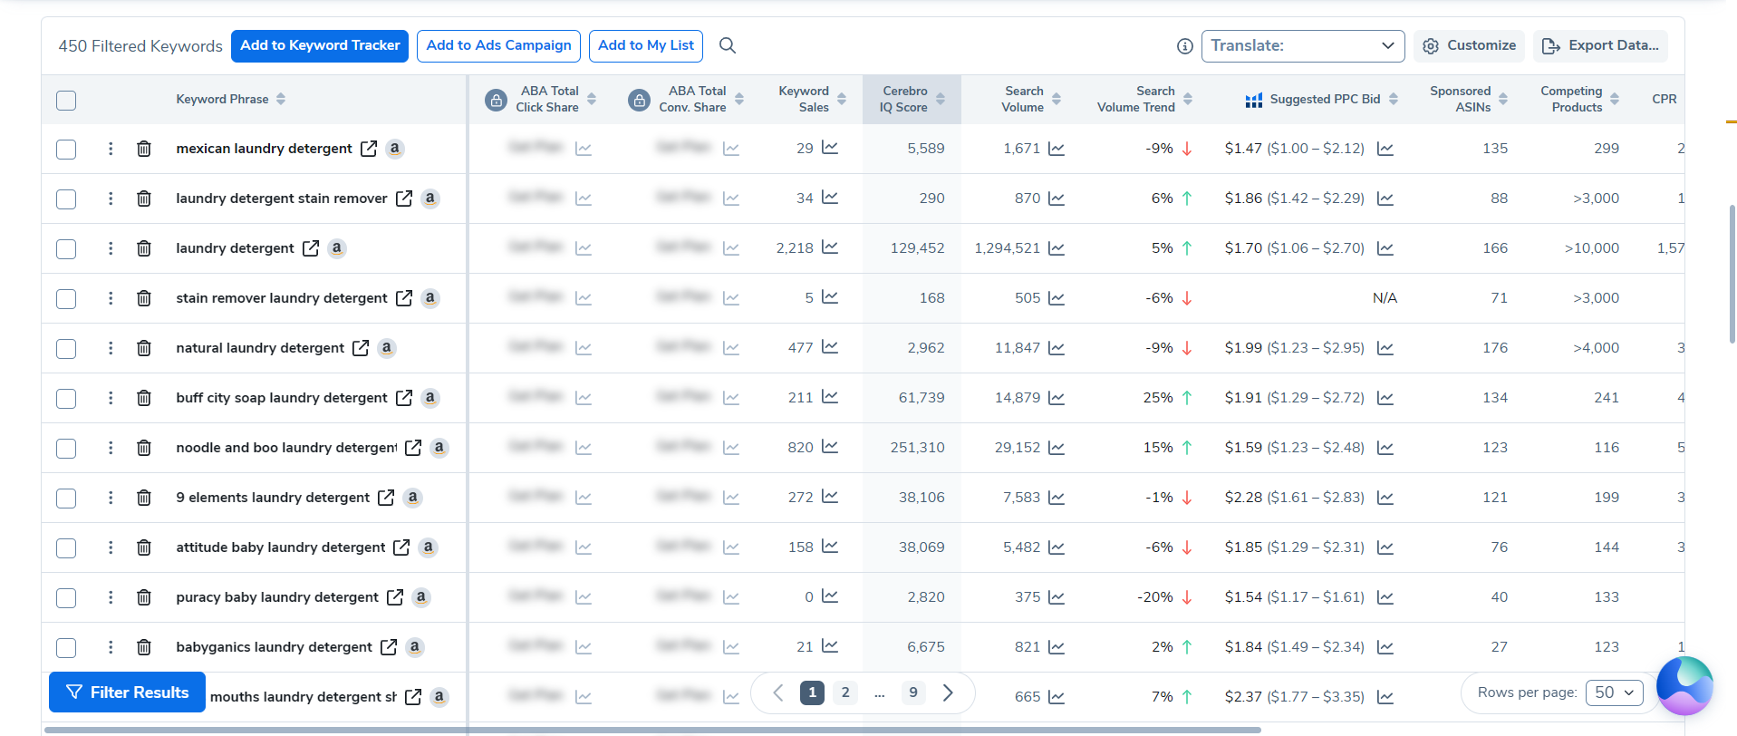Image resolution: width=1737 pixels, height=736 pixels.
Task: Open the Translate dropdown
Action: 1303,46
